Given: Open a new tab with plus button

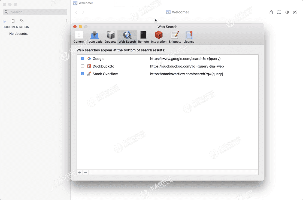Looking at the screenshot, I should click(117, 3).
